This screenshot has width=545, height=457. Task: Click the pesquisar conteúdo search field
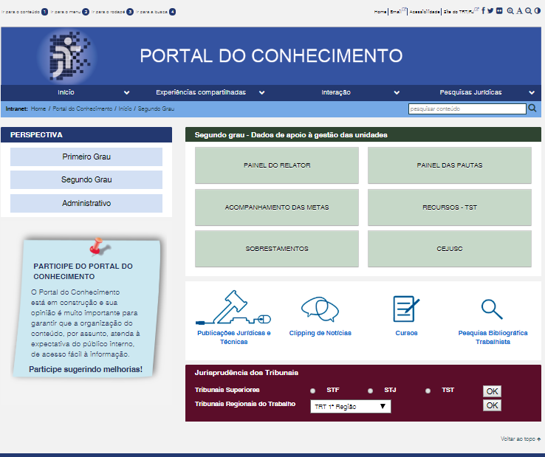(x=467, y=109)
